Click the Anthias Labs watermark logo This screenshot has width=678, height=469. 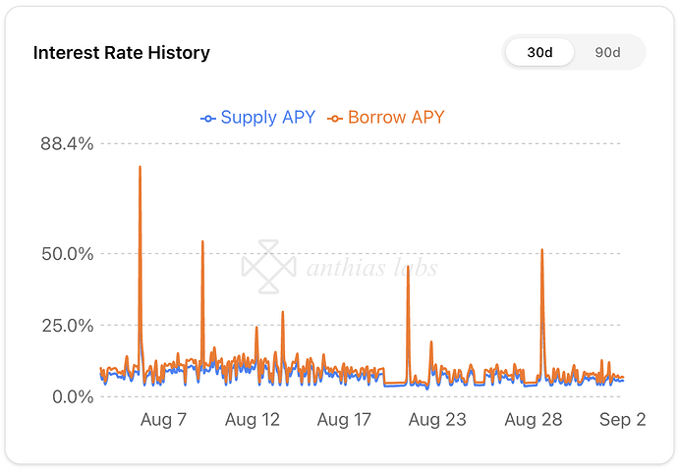(268, 266)
